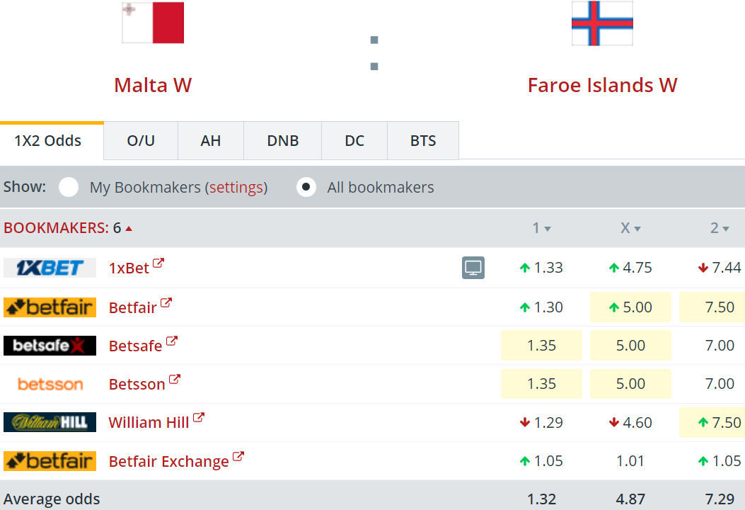Viewport: 745px width, 510px height.
Task: Open the Betsson bookmaker link
Action: [137, 384]
